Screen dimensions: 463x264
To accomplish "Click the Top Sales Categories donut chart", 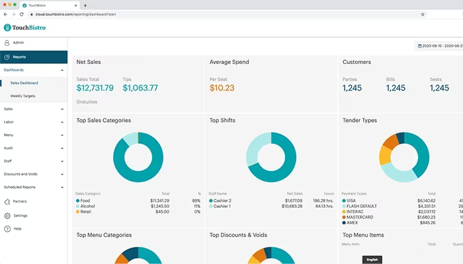I will (x=138, y=157).
